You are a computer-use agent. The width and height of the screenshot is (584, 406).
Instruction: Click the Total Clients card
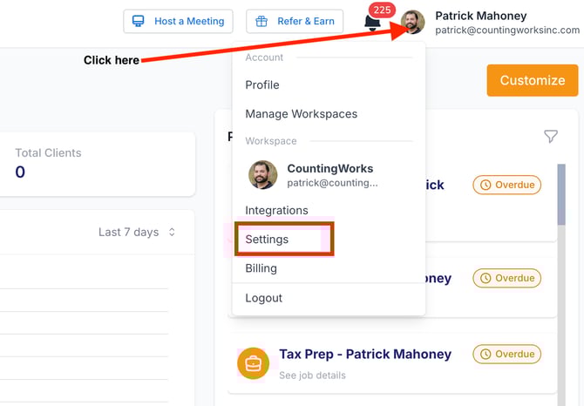pos(97,164)
